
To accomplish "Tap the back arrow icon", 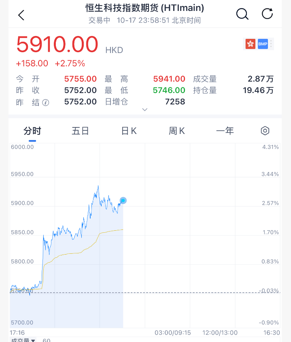I will (x=21, y=15).
